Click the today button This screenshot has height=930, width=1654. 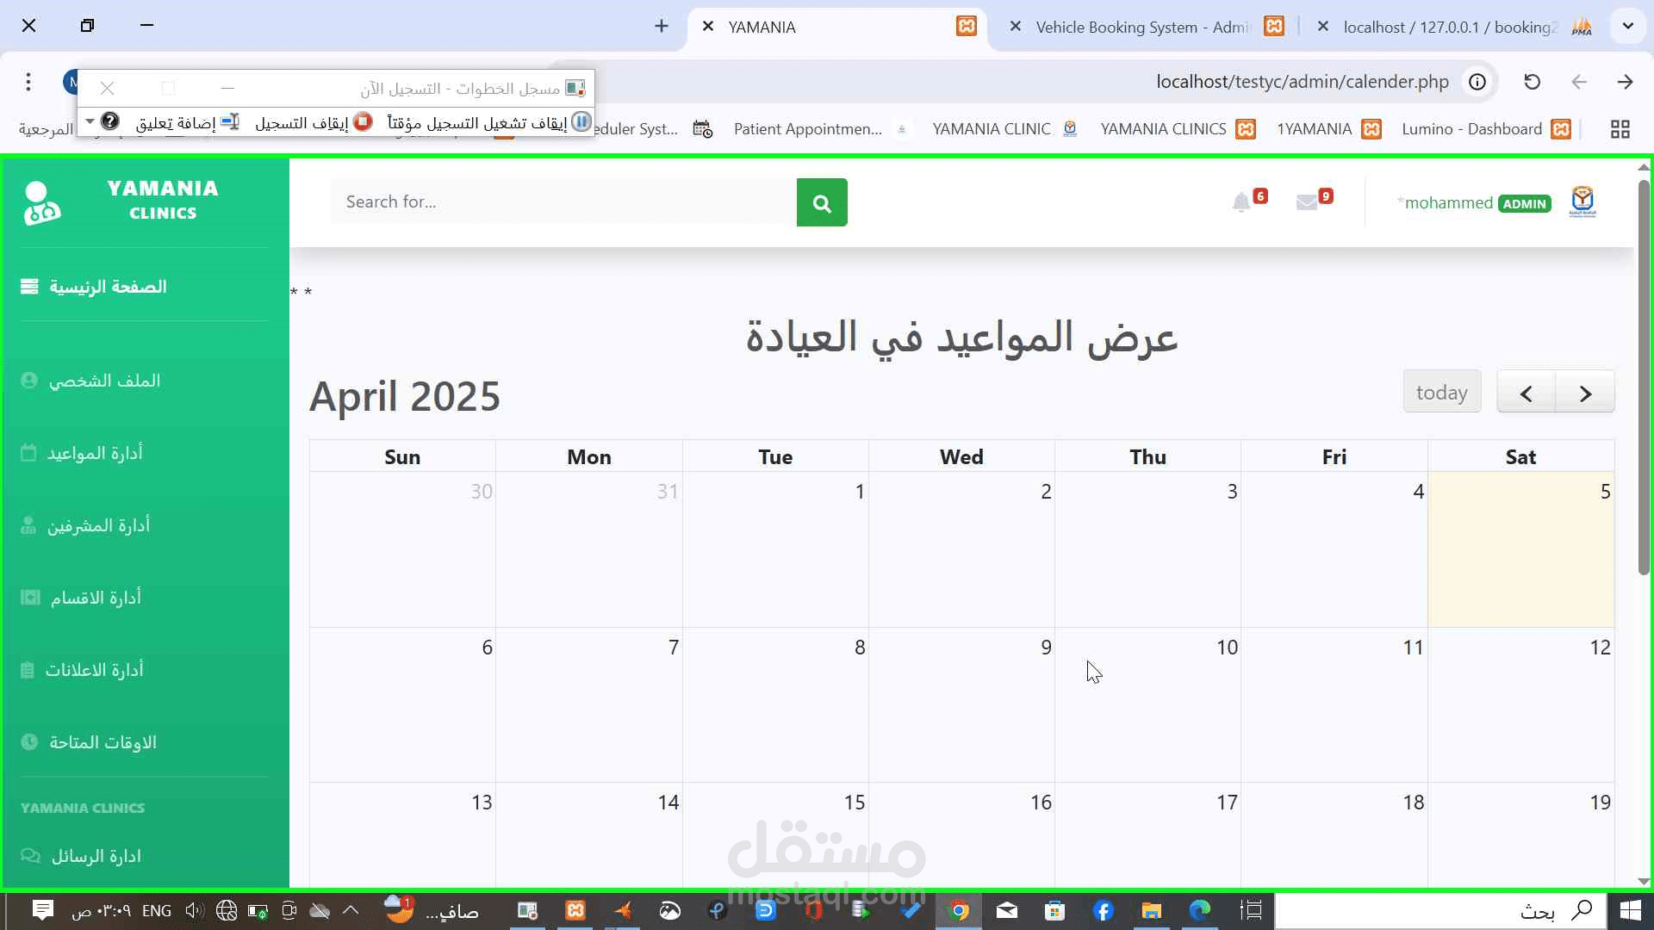tap(1441, 393)
